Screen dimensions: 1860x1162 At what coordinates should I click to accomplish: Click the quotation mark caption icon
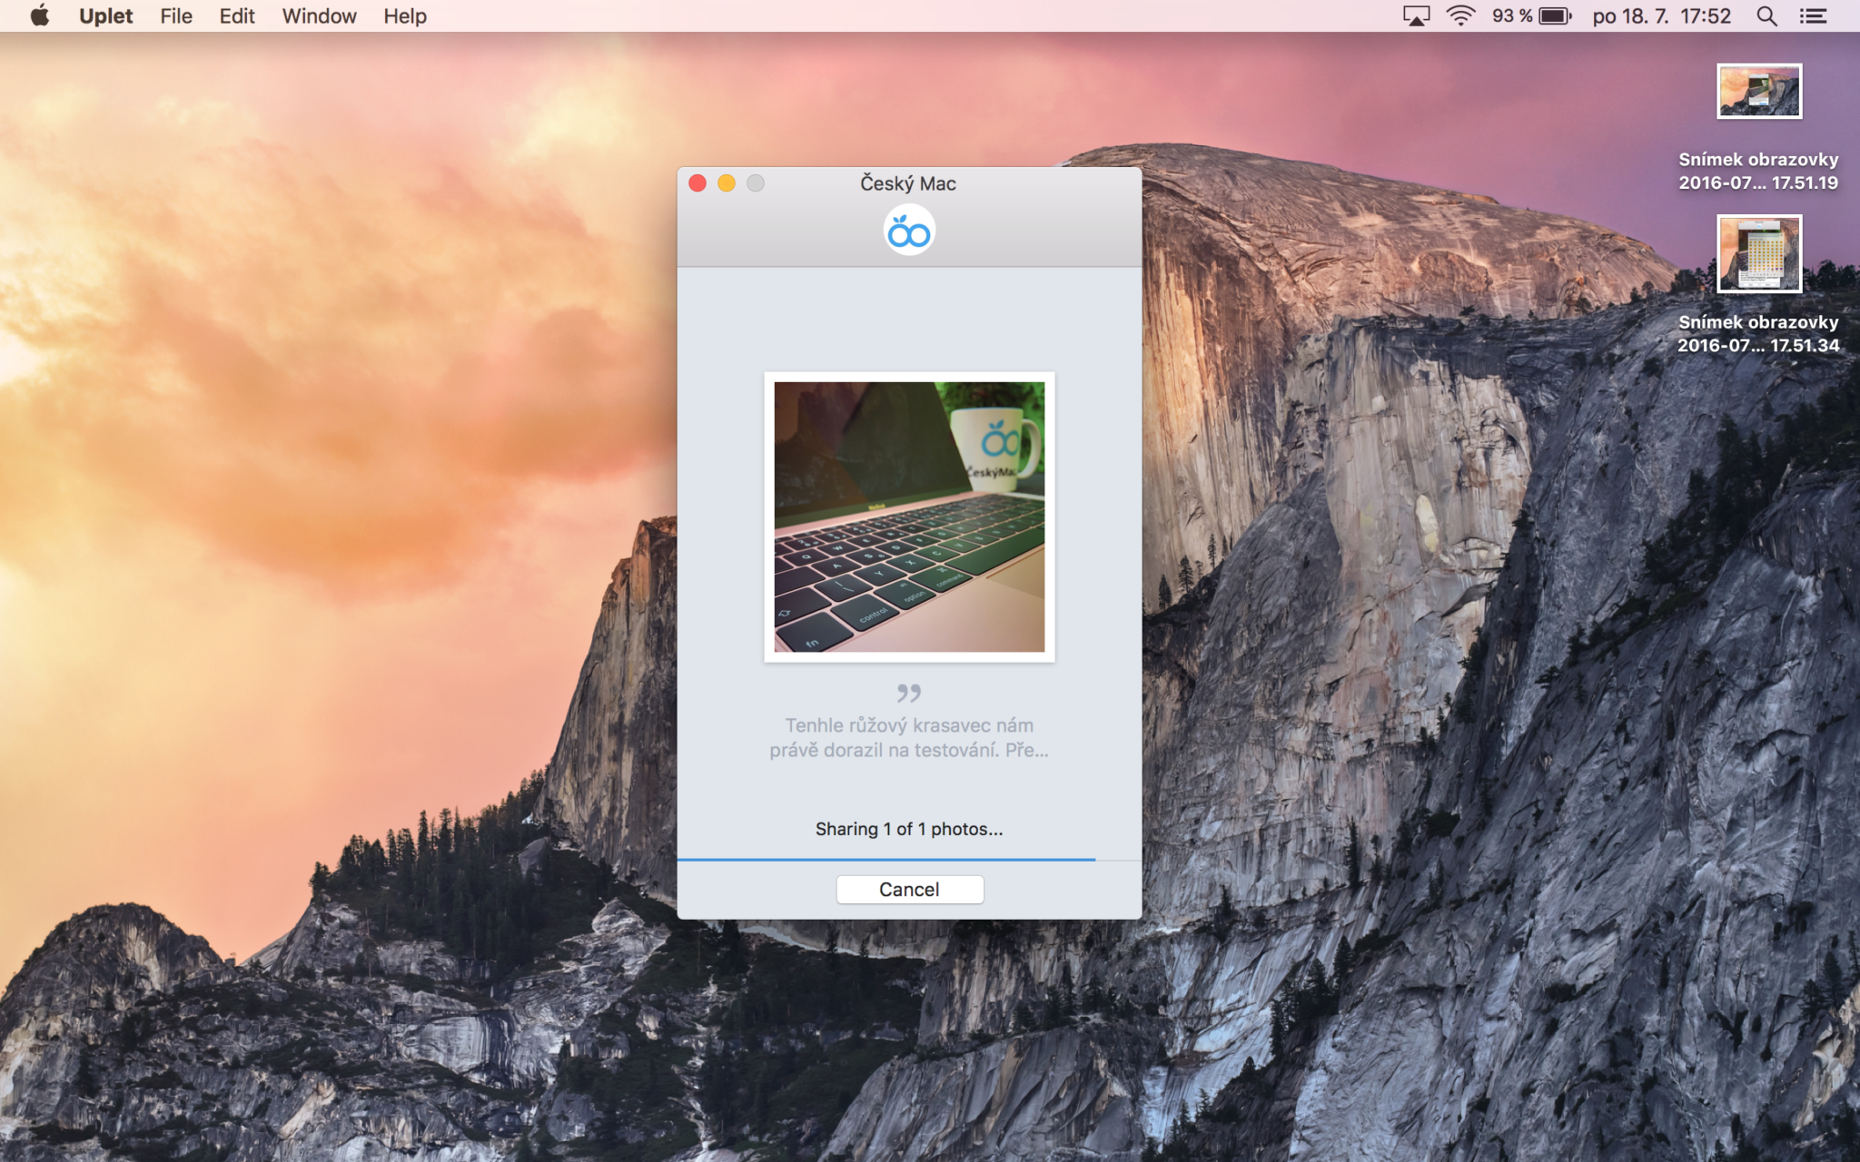coord(909,694)
